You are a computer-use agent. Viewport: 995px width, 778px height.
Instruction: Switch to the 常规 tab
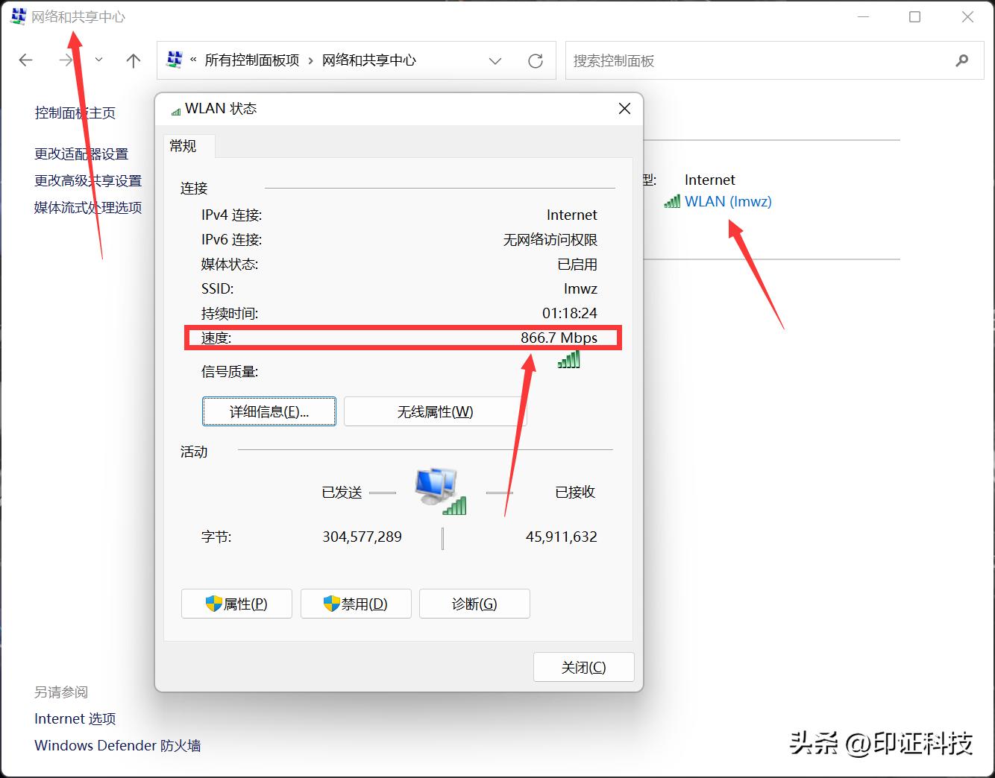pos(183,146)
